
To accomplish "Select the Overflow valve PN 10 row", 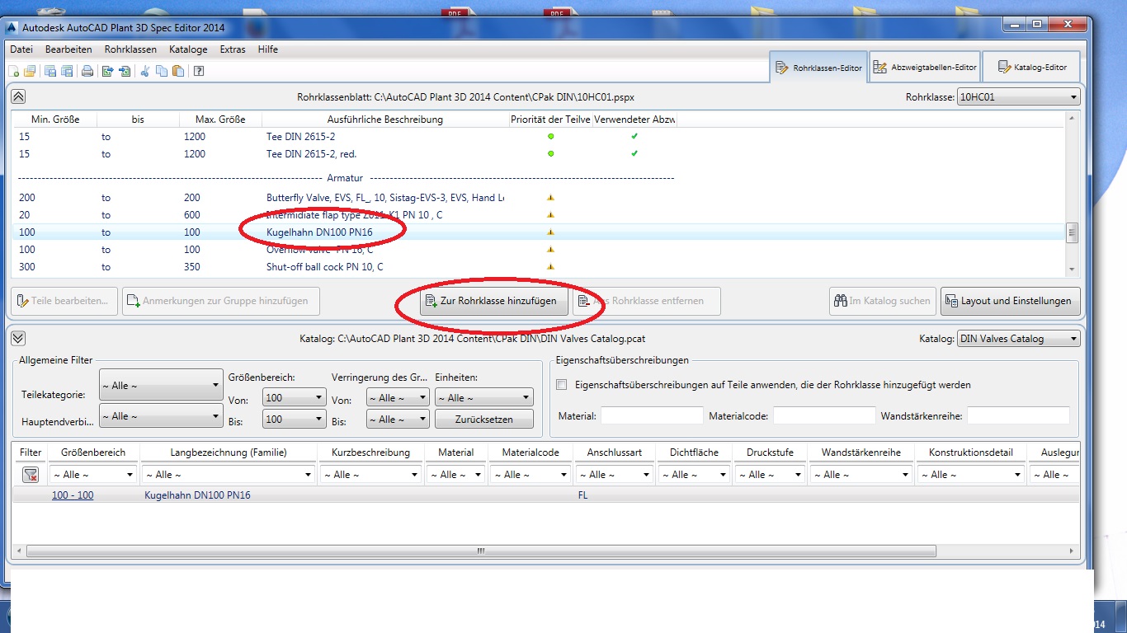I will pyautogui.click(x=539, y=250).
